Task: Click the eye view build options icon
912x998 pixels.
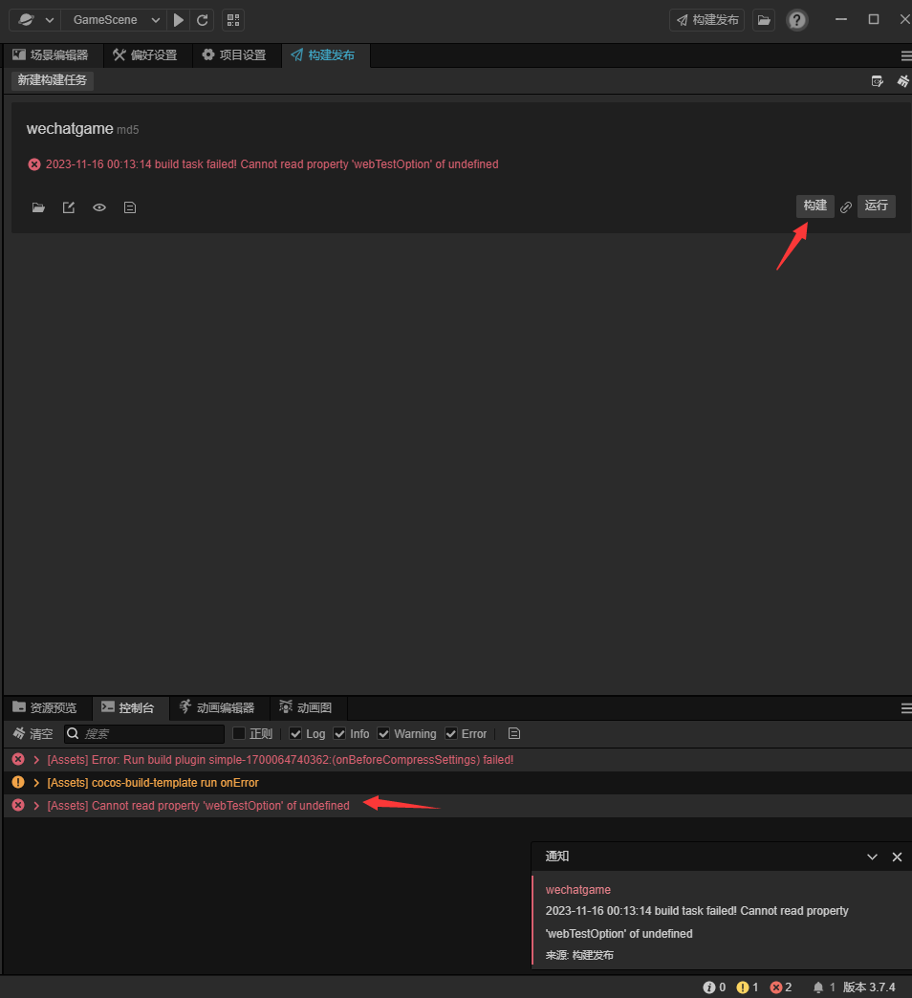Action: click(x=99, y=207)
